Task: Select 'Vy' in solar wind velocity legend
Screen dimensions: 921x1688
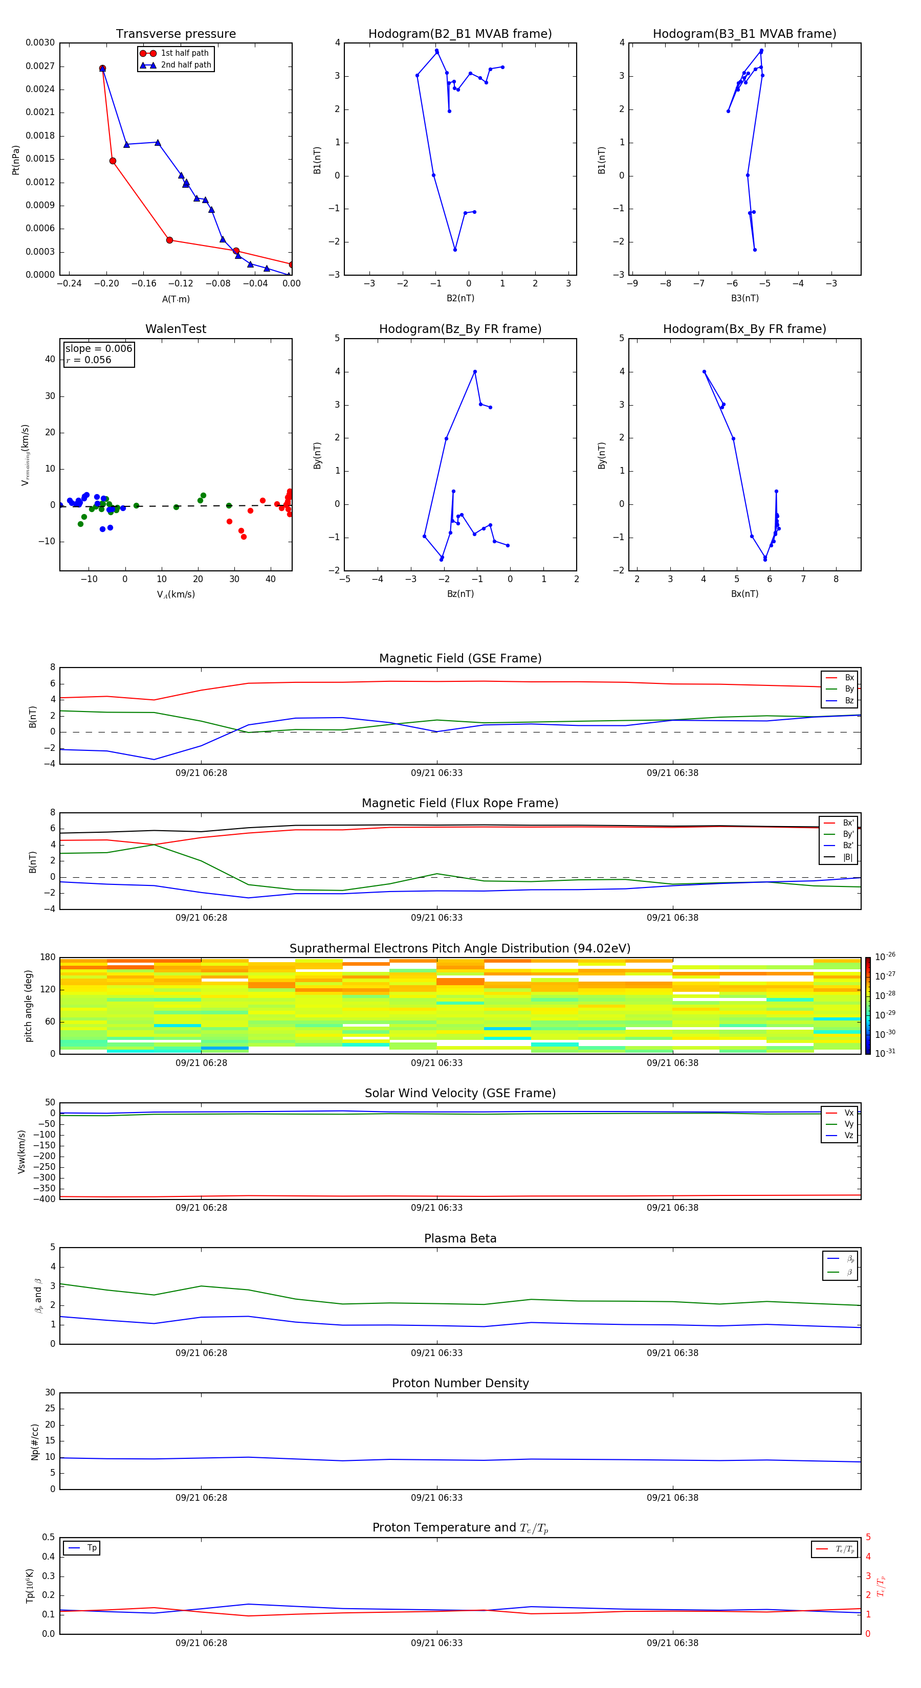Action: 840,1124
